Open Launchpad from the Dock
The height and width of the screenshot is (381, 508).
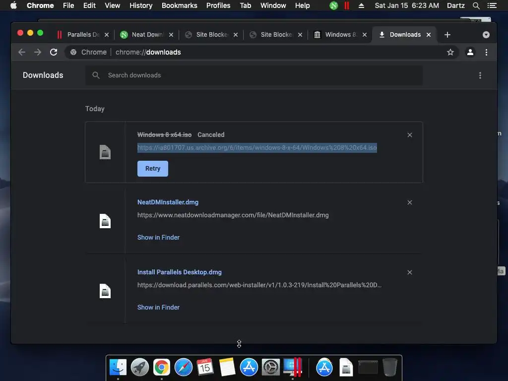point(139,368)
